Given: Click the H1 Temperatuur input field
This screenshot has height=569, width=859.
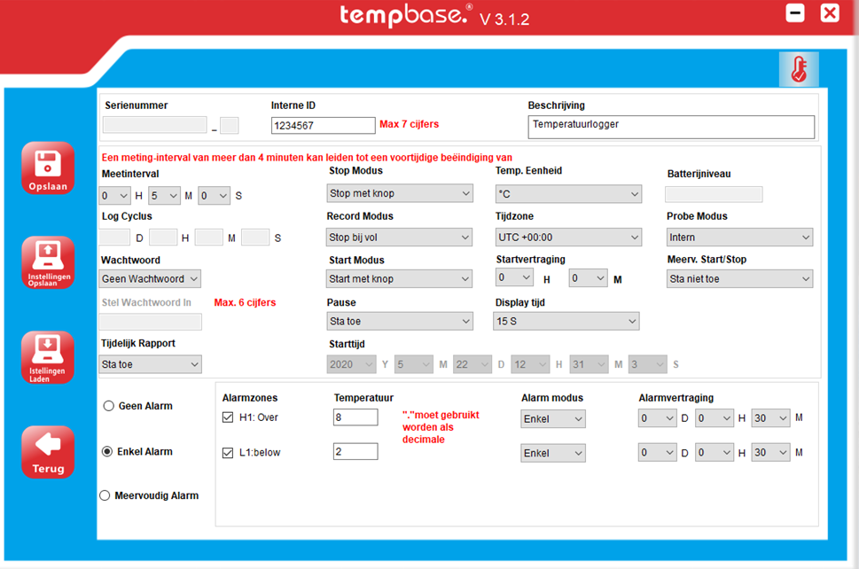Looking at the screenshot, I should pyautogui.click(x=355, y=417).
